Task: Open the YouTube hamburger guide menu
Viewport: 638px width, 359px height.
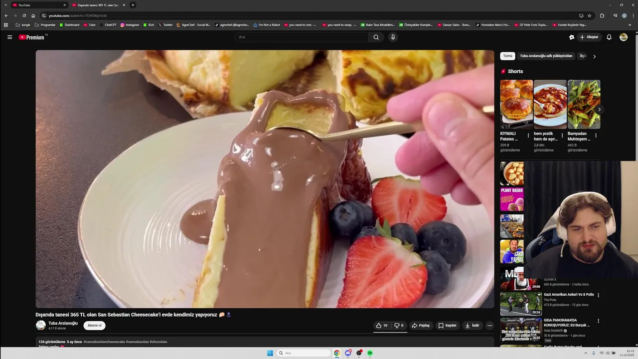Action: [9, 37]
